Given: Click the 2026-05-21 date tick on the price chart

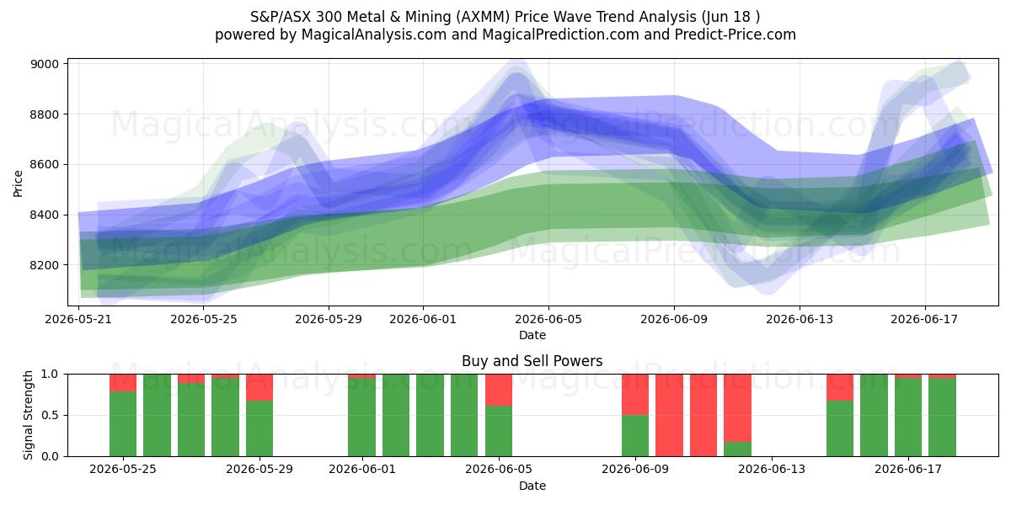Looking at the screenshot, I should pyautogui.click(x=78, y=320).
